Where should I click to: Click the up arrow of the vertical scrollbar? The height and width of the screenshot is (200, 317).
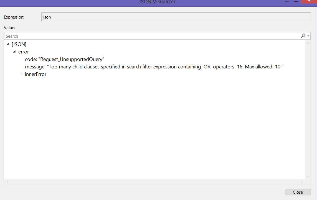pyautogui.click(x=308, y=43)
